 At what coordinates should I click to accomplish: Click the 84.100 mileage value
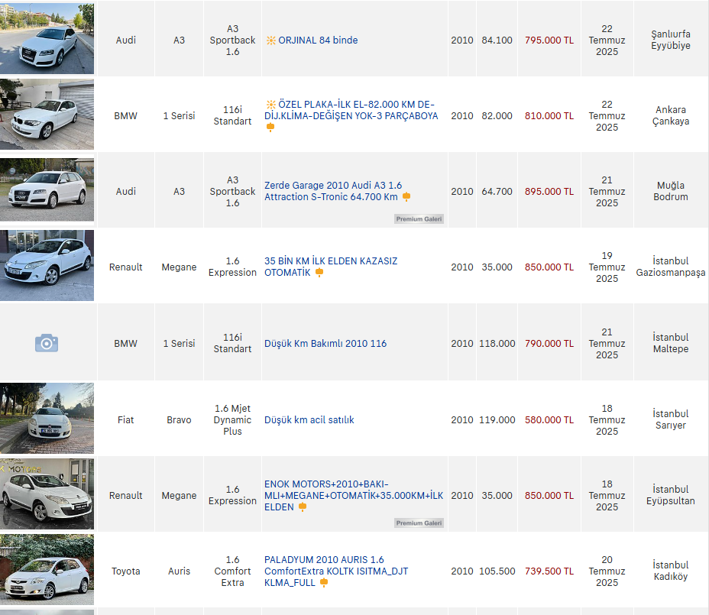pos(497,40)
